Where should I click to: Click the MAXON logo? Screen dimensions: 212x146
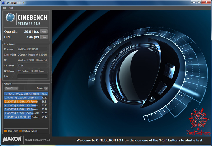pos(12,139)
